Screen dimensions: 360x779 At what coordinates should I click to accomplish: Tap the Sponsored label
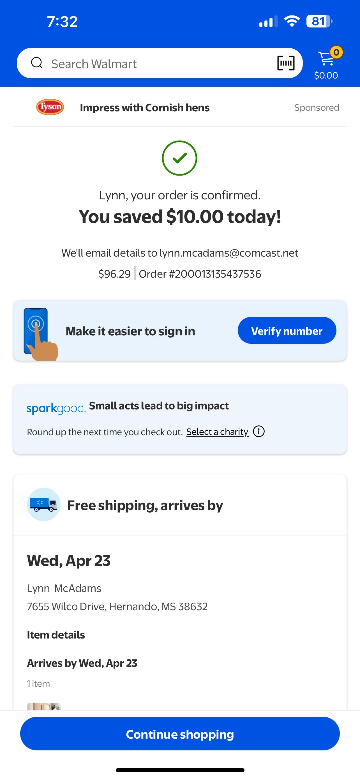coord(317,108)
